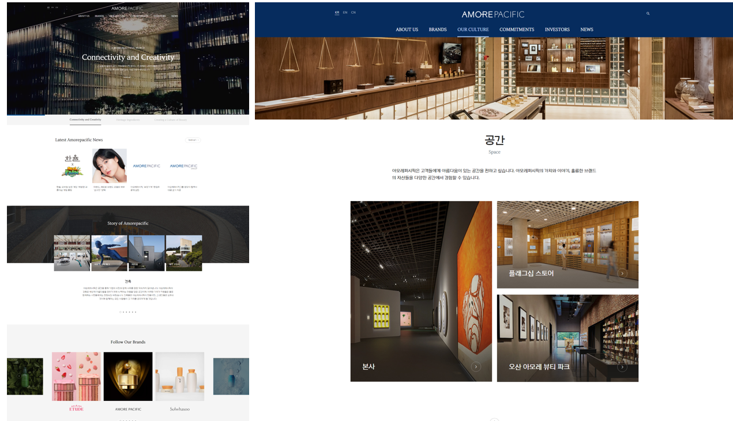Image resolution: width=733 pixels, height=421 pixels.
Task: Open the 한율 x Real Farm news thumbnail
Action: 73,166
